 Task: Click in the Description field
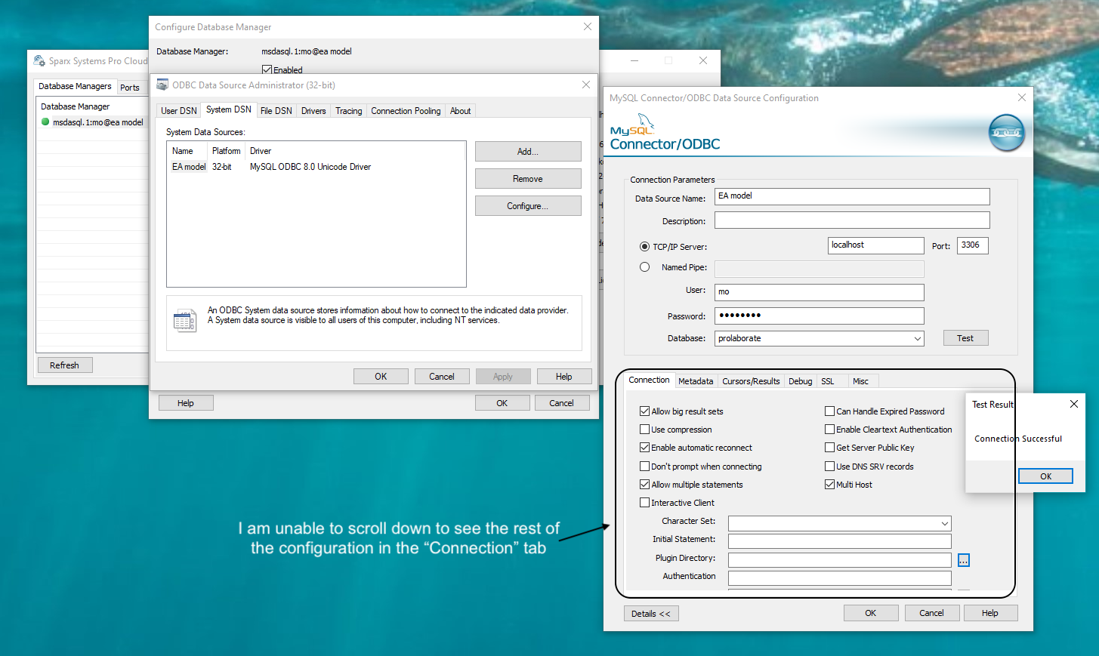pyautogui.click(x=852, y=220)
